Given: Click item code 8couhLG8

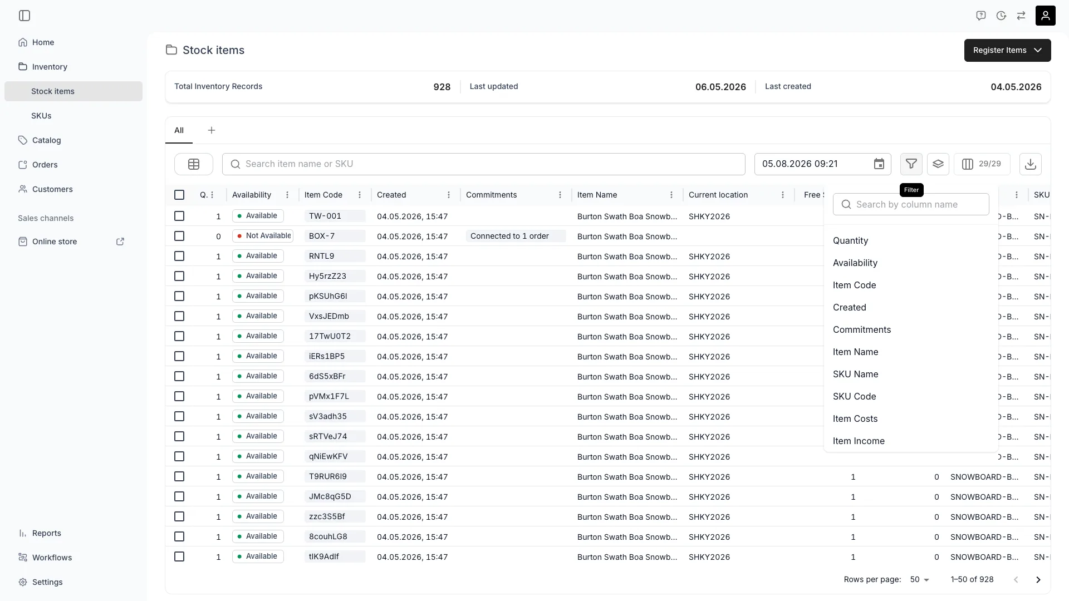Looking at the screenshot, I should [335, 536].
